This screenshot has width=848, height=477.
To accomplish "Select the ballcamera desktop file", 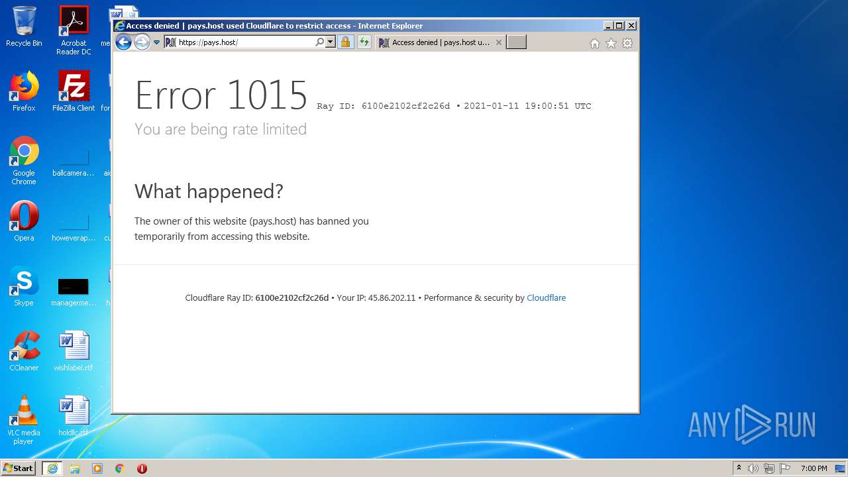I will [74, 162].
